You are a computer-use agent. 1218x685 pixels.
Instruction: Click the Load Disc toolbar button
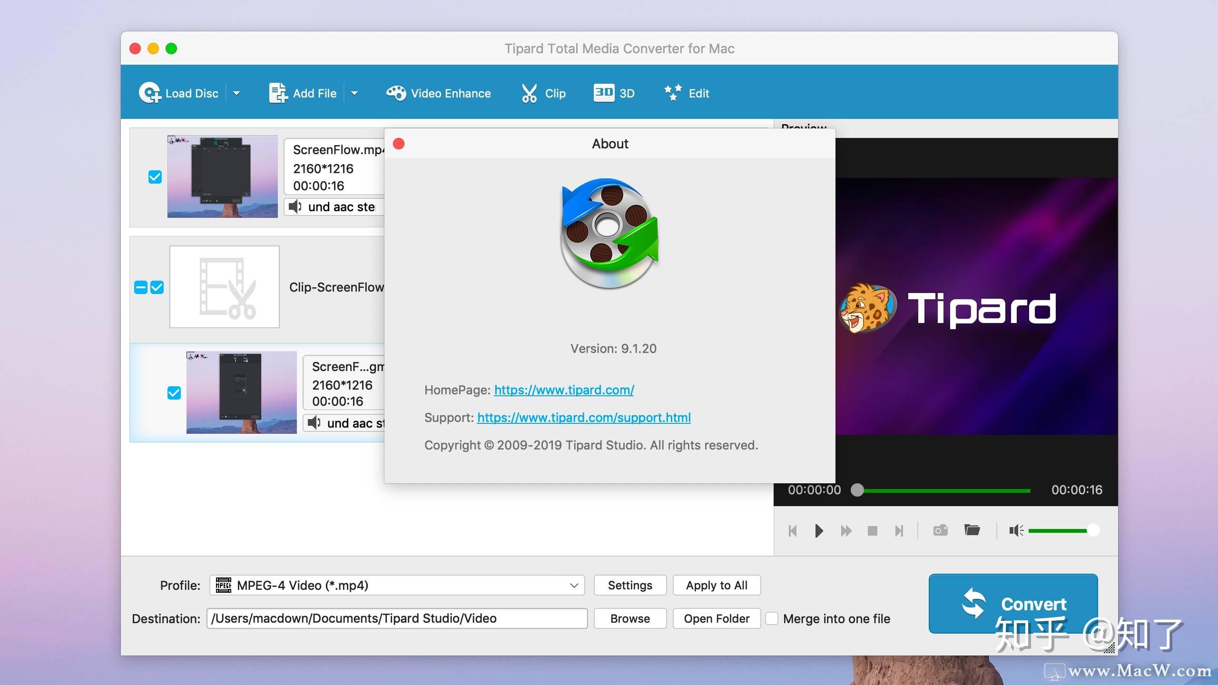(x=178, y=93)
